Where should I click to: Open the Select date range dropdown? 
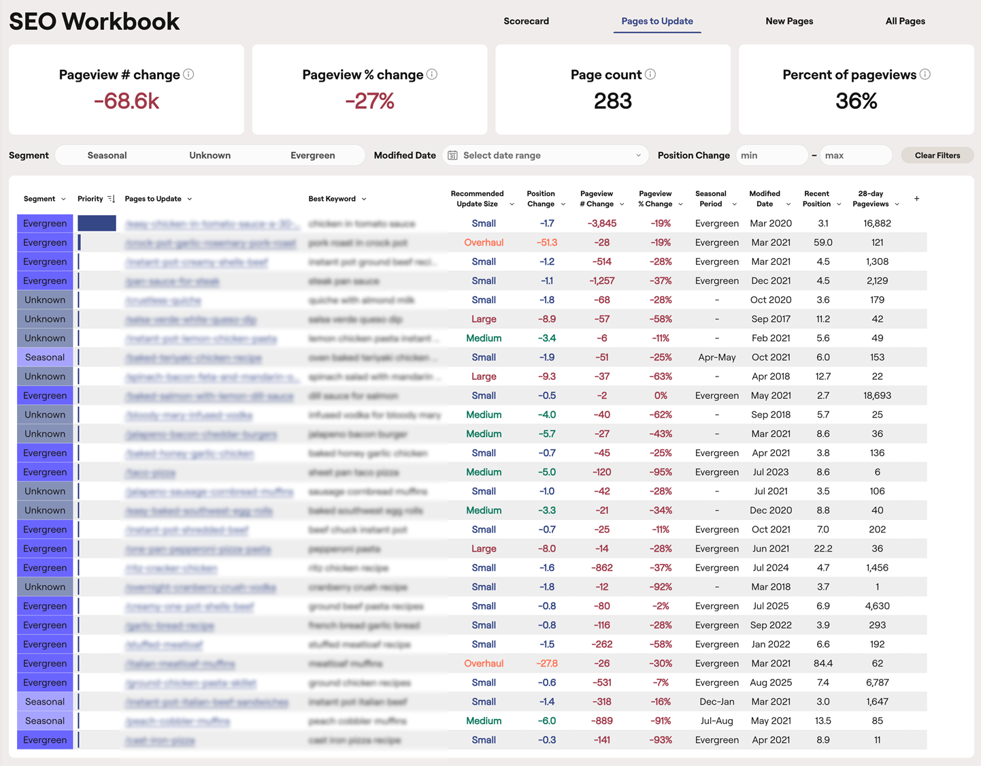546,155
